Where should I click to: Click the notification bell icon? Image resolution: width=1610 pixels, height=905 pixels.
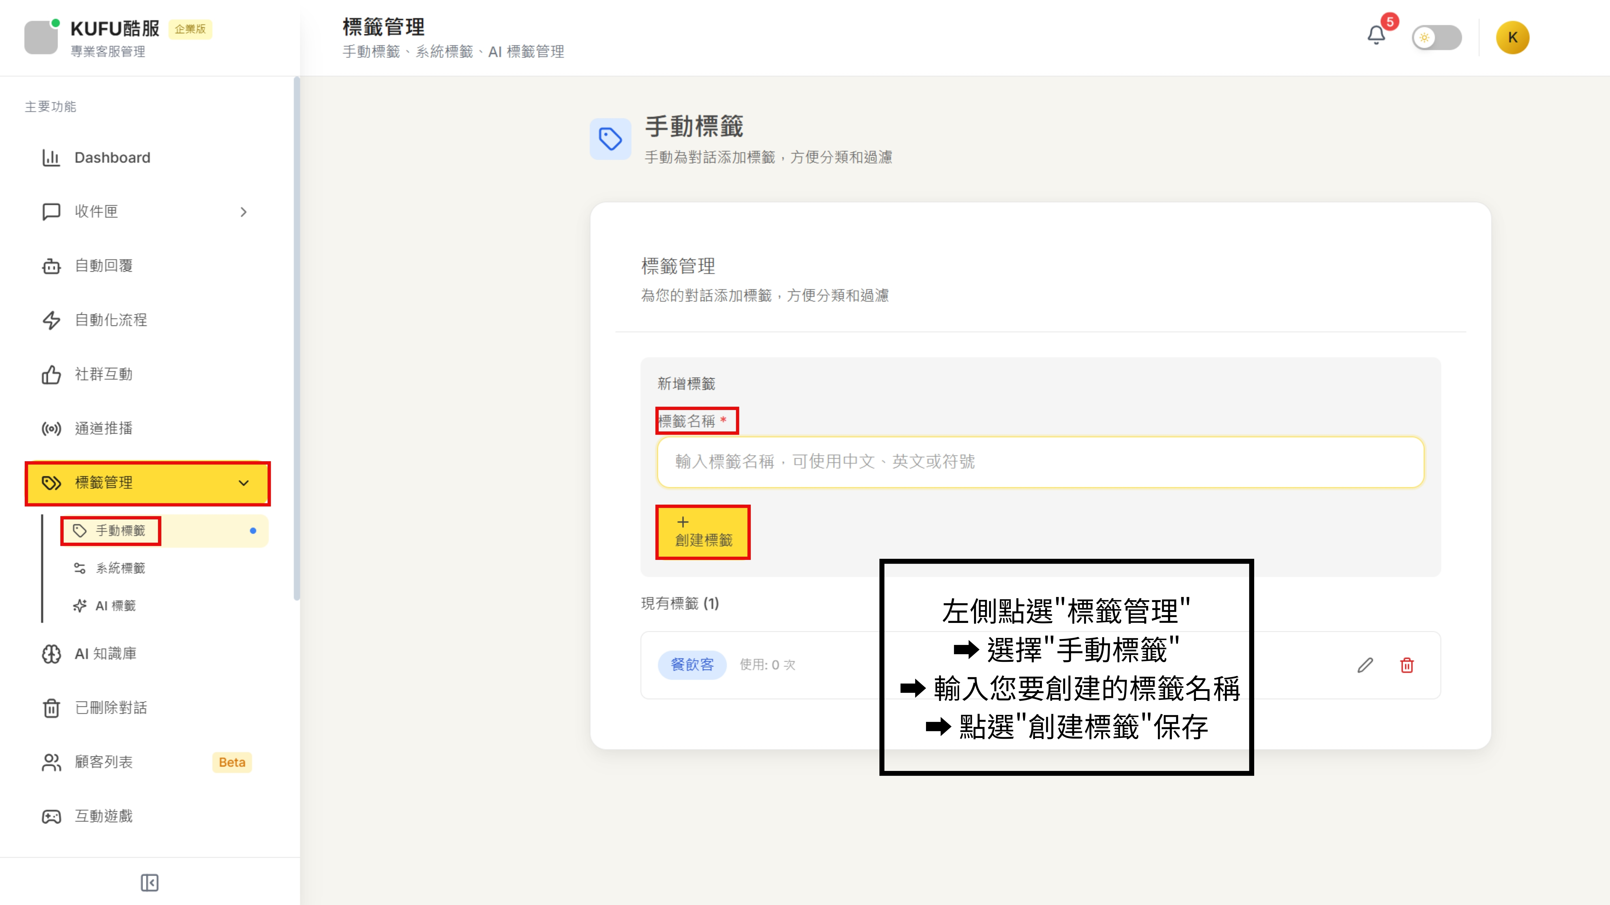click(x=1376, y=35)
